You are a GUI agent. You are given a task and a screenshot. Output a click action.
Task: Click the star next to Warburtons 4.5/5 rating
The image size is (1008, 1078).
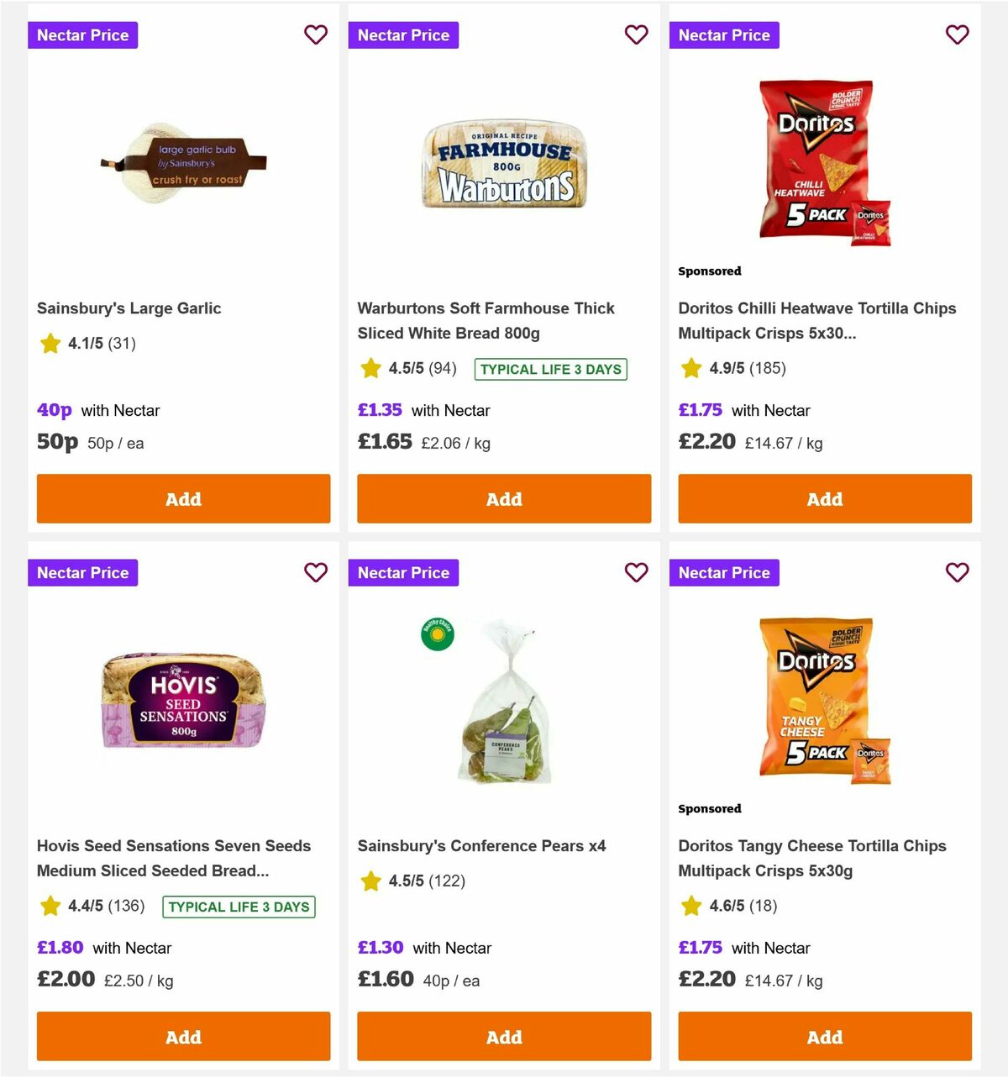[370, 368]
